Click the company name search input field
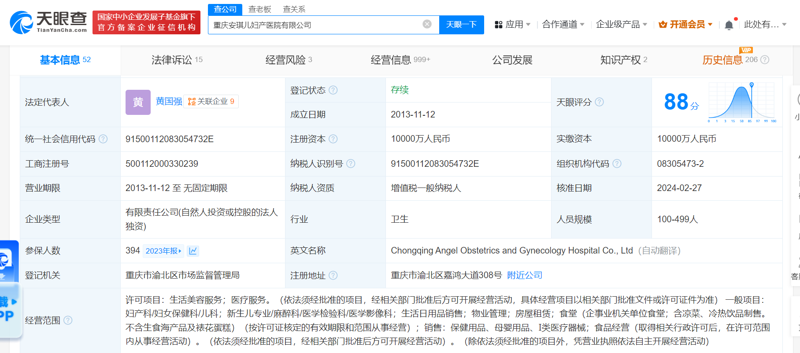 [x=315, y=25]
